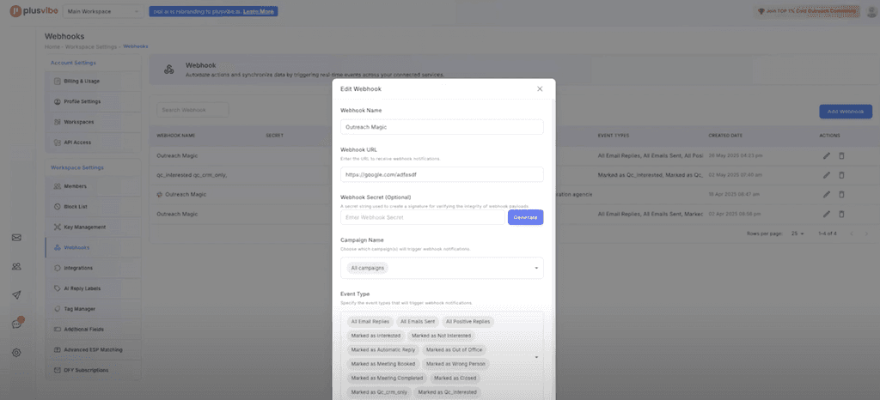Open the paper plane campaigns icon
The image size is (880, 400).
(16, 295)
